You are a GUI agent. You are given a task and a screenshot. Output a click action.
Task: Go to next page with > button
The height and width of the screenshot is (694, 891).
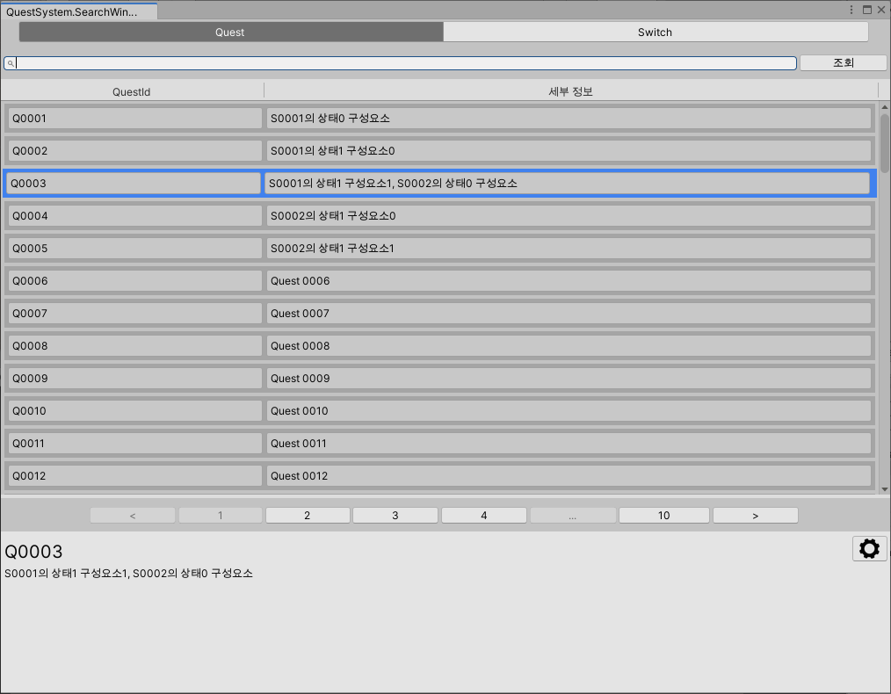tap(755, 516)
